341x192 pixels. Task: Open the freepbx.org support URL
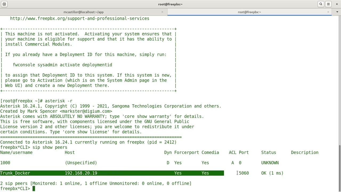80,18
